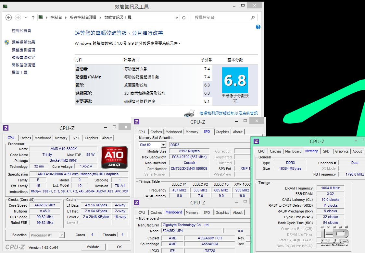Click the shield icon next to 調整視覺效果
The height and width of the screenshot is (253, 365).
click(x=7, y=42)
